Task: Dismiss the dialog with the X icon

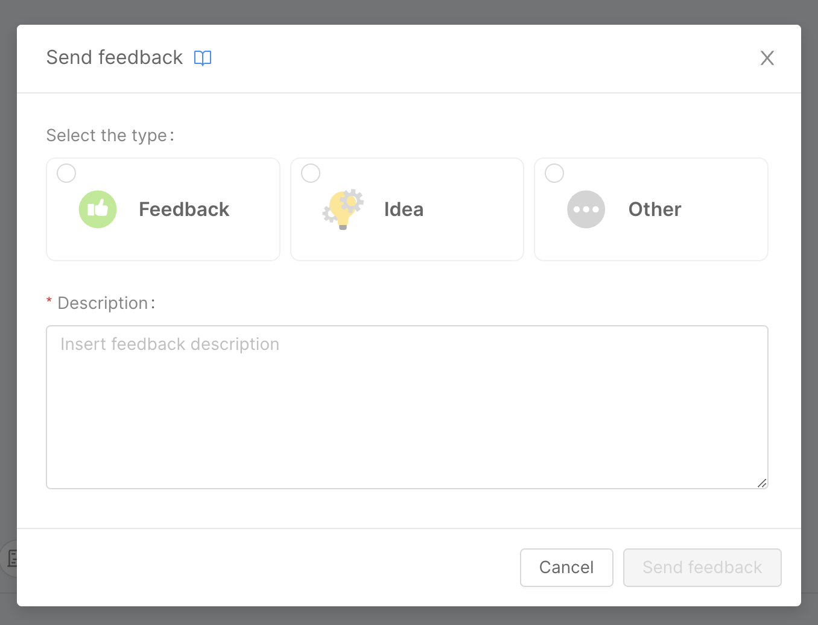Action: [x=767, y=58]
